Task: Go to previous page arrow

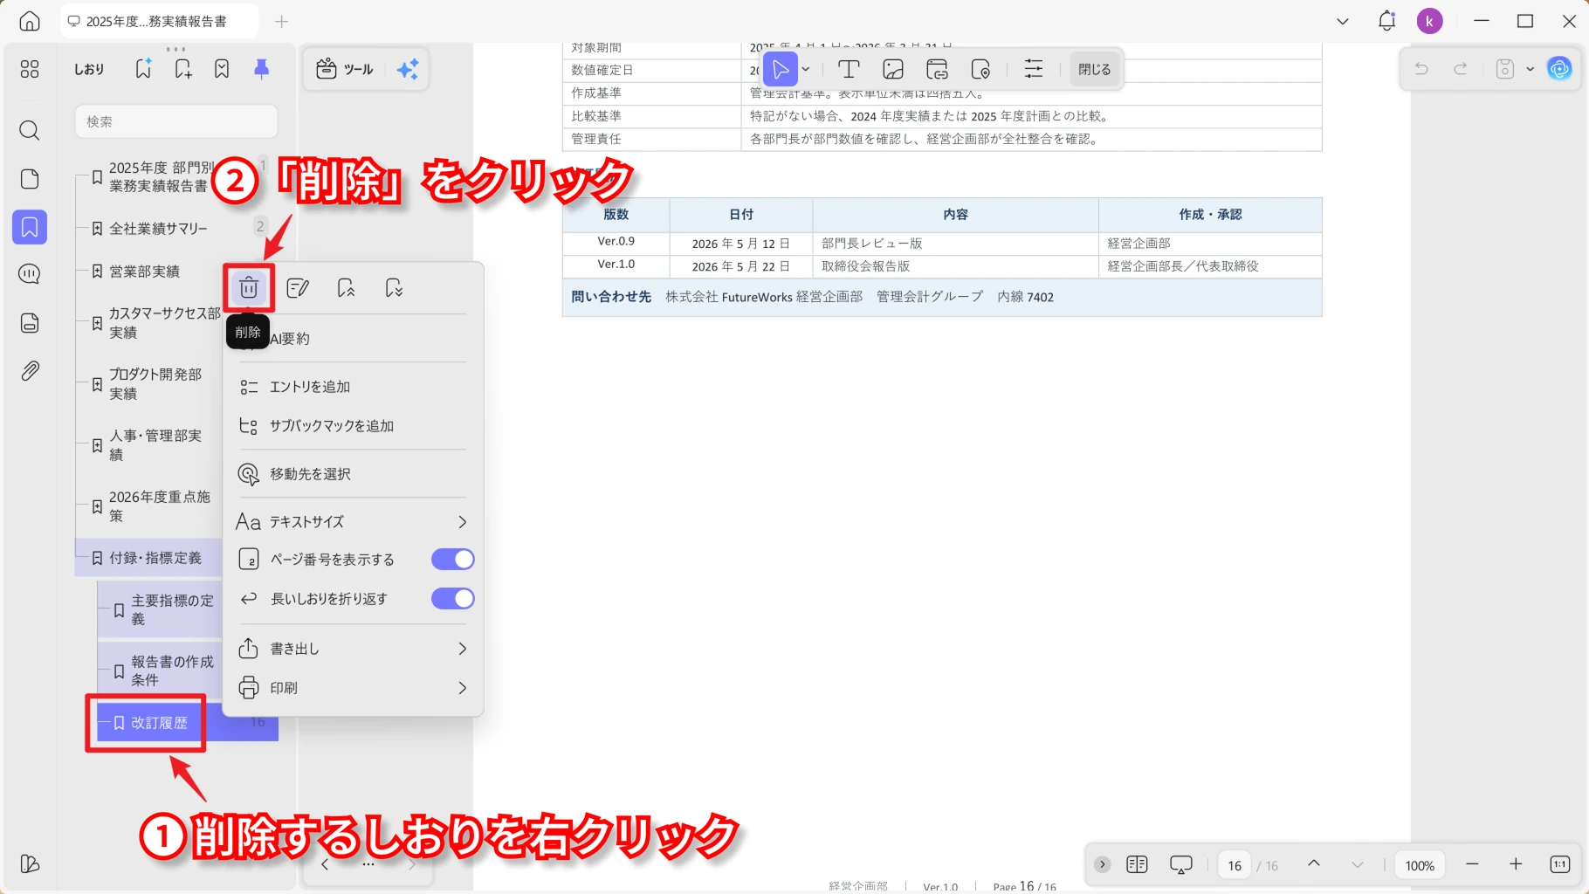Action: click(x=1313, y=864)
